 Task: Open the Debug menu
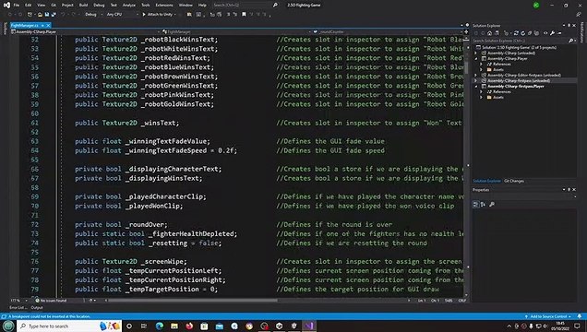(x=99, y=6)
